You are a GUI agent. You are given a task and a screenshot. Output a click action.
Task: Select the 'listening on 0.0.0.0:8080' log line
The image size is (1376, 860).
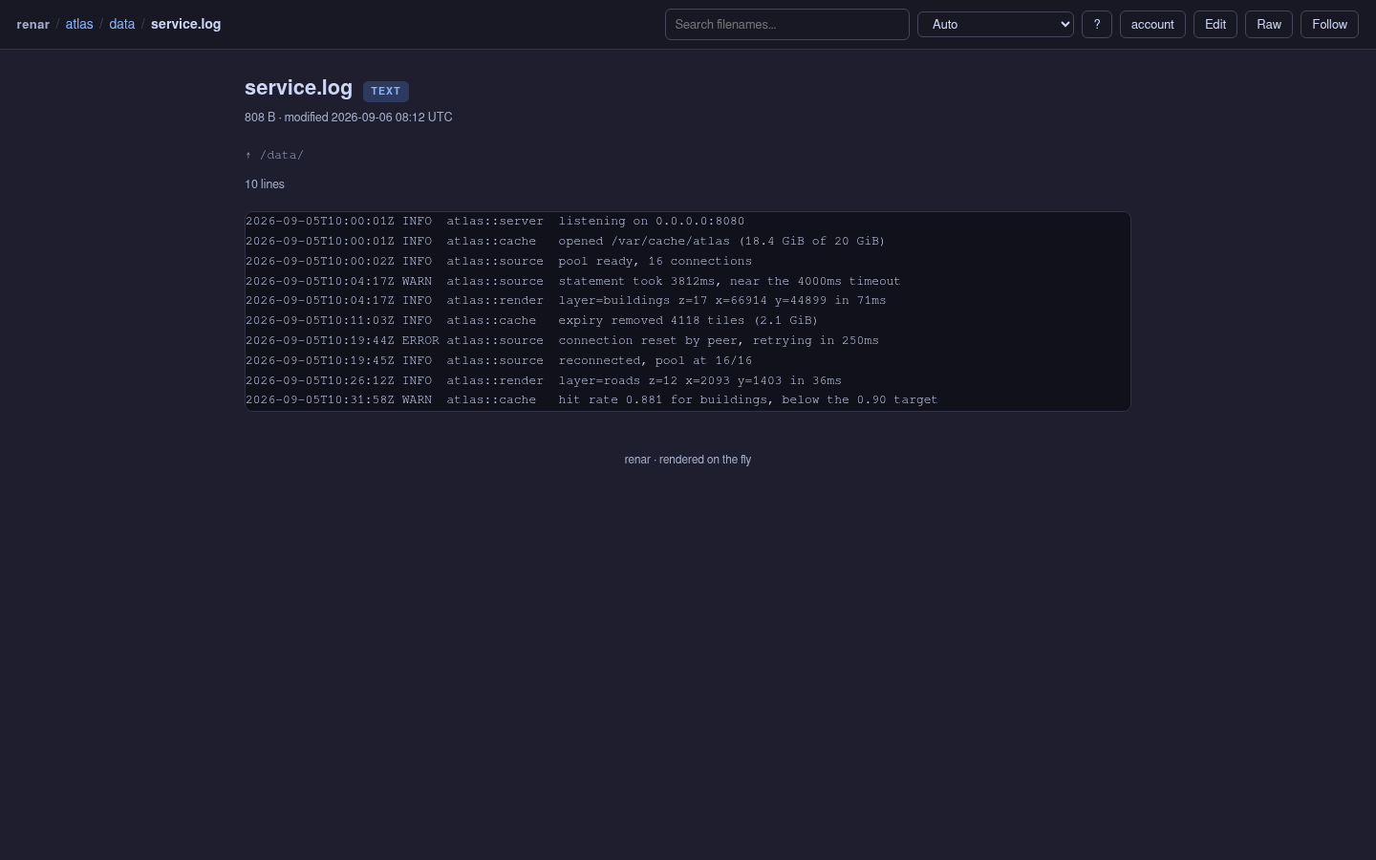tap(495, 221)
